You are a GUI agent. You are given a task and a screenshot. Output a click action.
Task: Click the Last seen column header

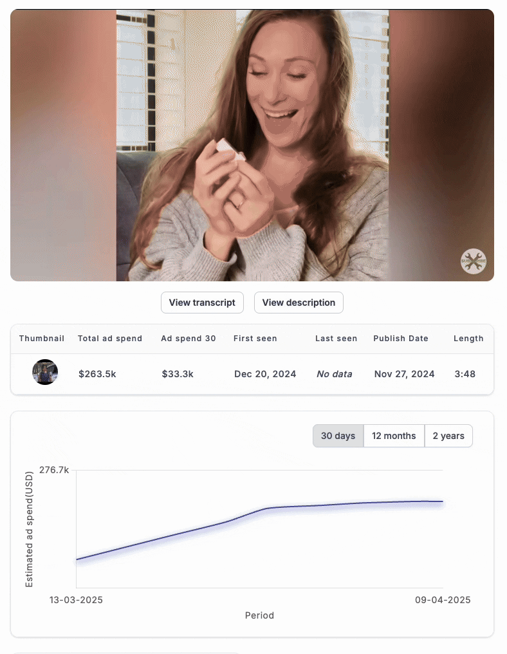pos(336,338)
